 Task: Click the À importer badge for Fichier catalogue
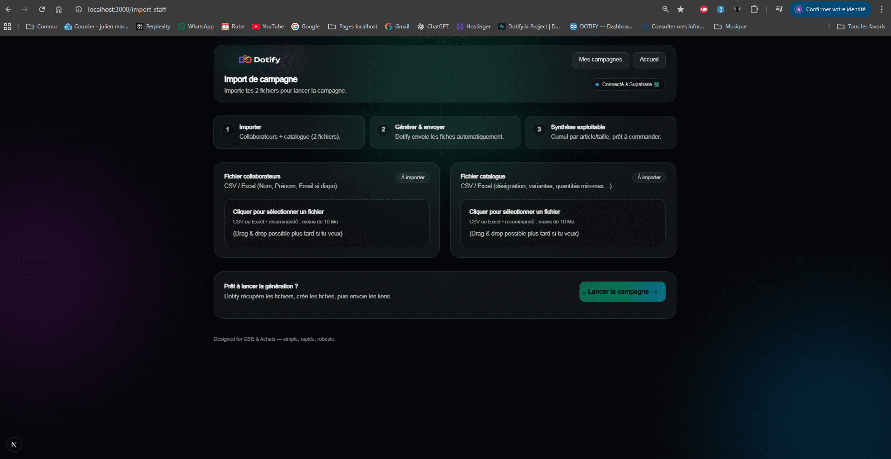[x=649, y=177]
